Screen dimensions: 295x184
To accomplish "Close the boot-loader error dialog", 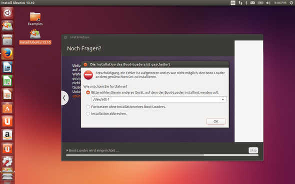I will [x=85, y=64].
